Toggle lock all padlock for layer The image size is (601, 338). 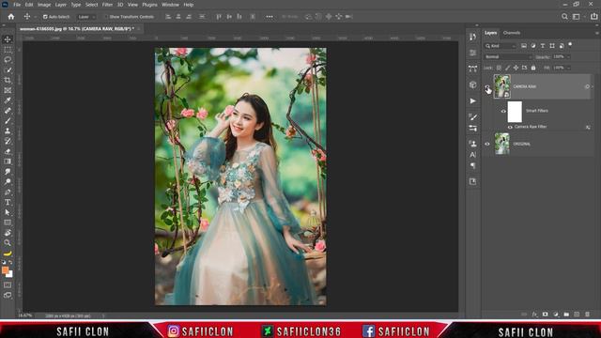(533, 68)
